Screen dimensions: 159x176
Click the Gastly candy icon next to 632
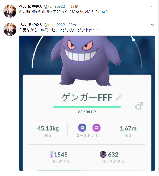pos(103,154)
